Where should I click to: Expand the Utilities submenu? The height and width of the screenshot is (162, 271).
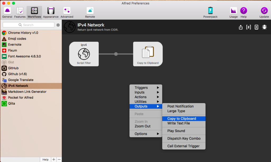click(146, 102)
